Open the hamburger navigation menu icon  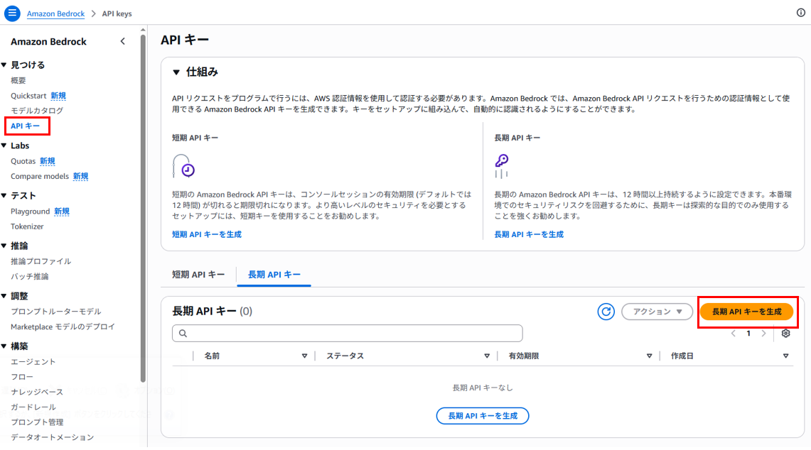pyautogui.click(x=12, y=13)
